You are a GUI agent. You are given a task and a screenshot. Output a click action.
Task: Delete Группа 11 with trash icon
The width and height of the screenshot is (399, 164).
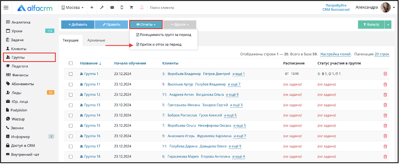point(385,84)
